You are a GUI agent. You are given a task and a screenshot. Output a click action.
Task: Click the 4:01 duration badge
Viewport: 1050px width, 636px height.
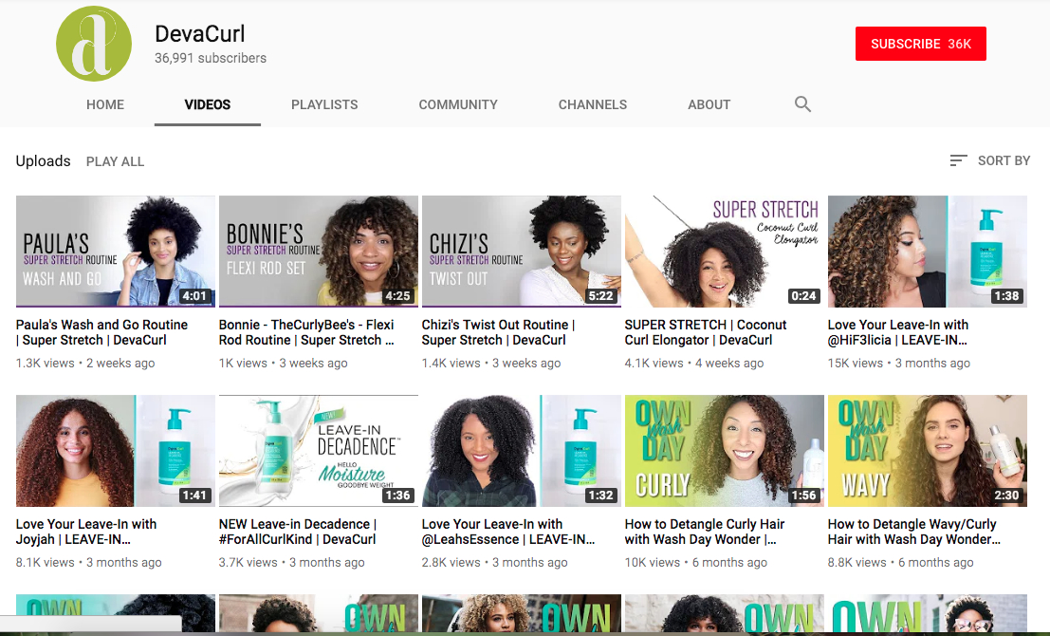(x=194, y=295)
